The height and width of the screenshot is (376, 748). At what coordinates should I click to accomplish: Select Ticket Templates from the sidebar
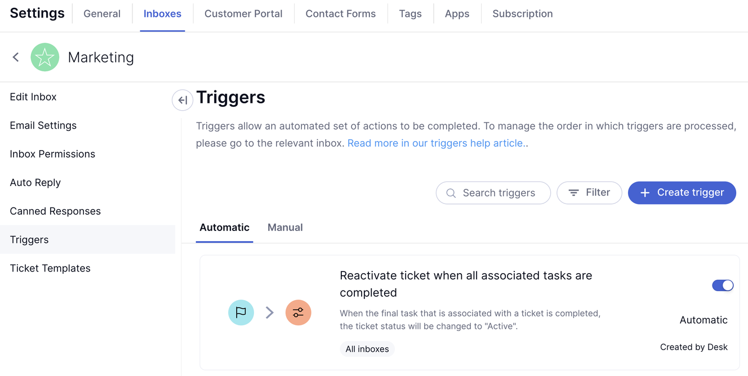tap(50, 269)
